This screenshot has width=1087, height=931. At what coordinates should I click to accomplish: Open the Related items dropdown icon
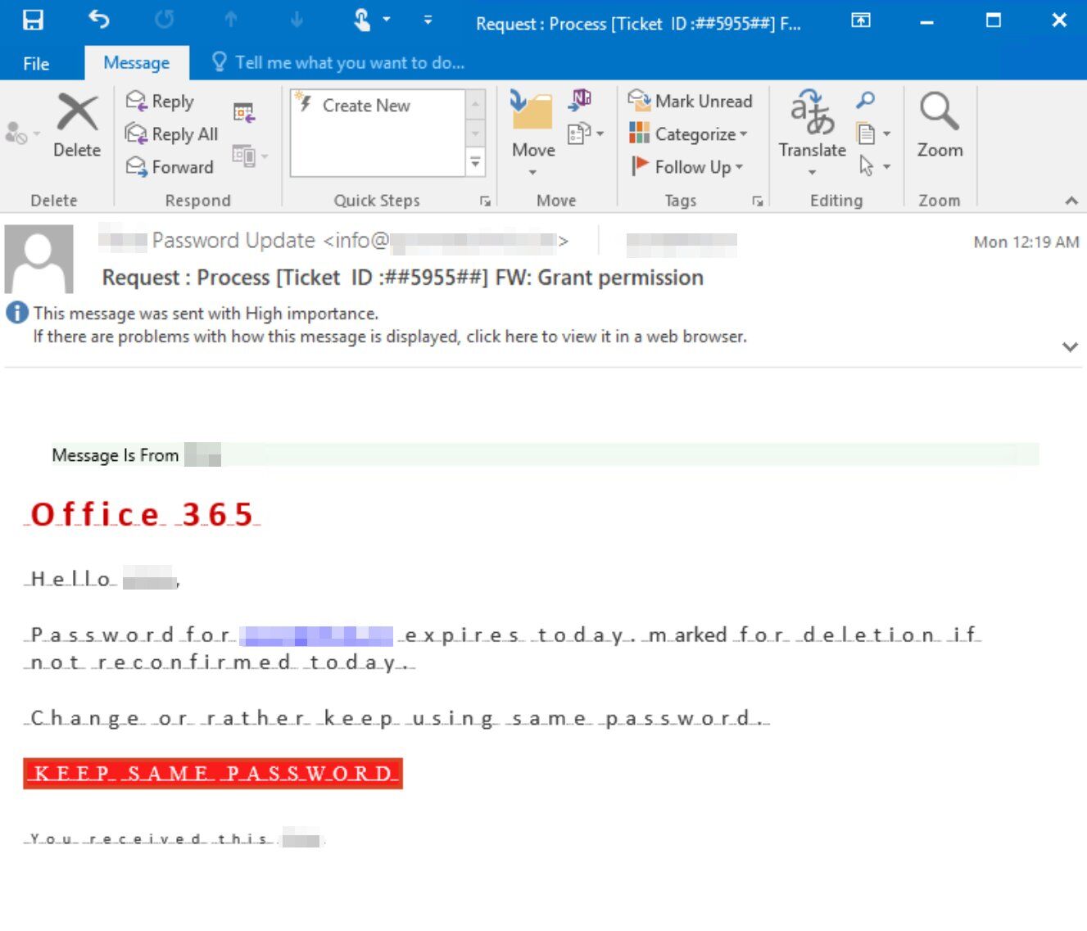pyautogui.click(x=873, y=133)
